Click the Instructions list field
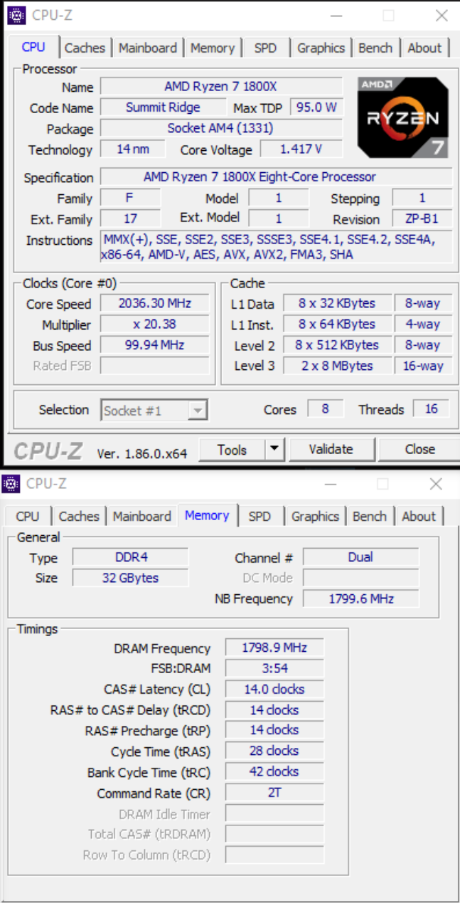 pyautogui.click(x=276, y=247)
